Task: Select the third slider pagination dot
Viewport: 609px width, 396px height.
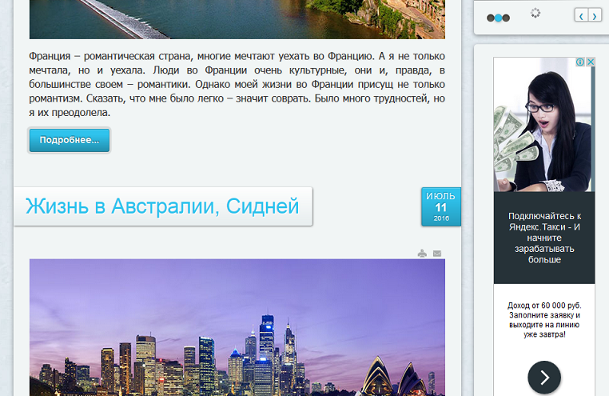Action: point(506,18)
